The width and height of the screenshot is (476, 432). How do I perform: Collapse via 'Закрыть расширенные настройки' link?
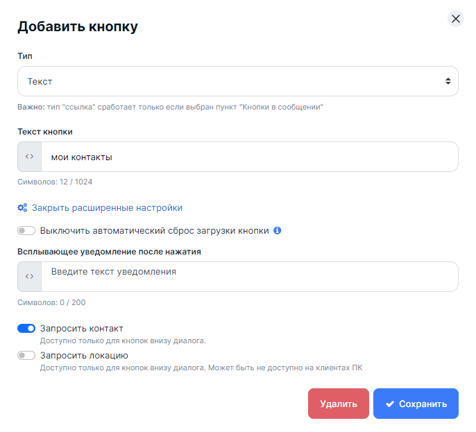pos(107,207)
